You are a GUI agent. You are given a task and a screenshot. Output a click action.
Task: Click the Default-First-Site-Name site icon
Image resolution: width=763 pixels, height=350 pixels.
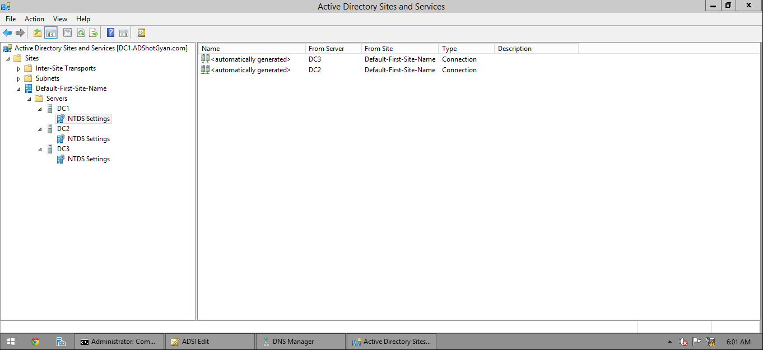coord(29,88)
